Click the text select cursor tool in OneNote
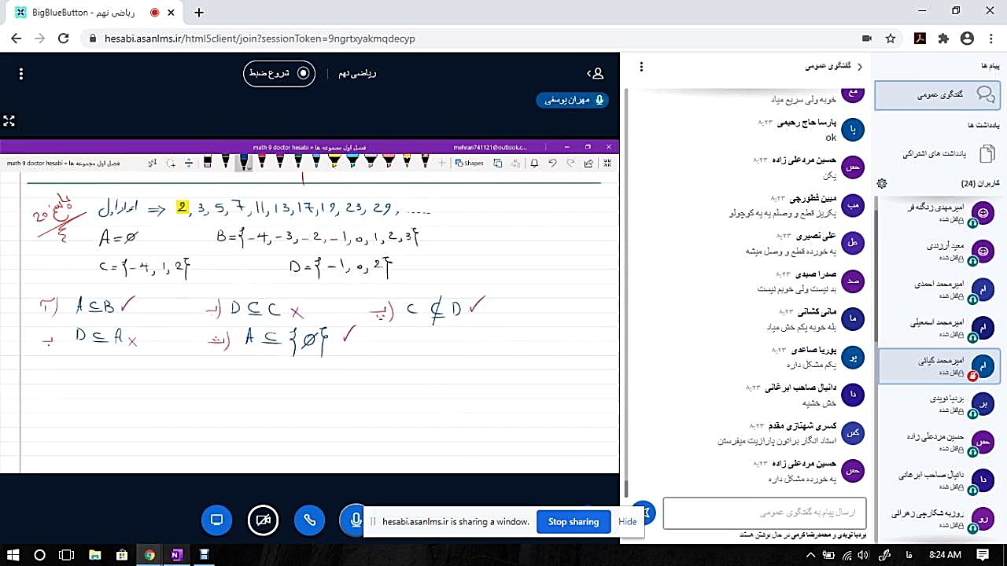The width and height of the screenshot is (1007, 566). tap(153, 163)
